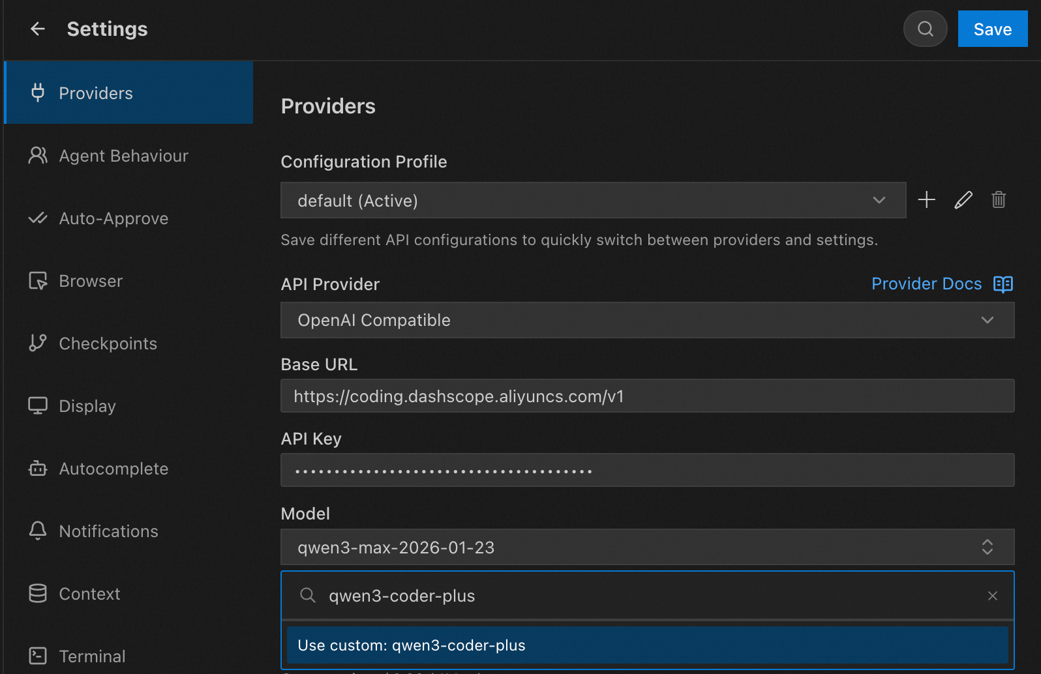Rename profile using the pencil icon
This screenshot has height=674, width=1041.
(x=963, y=199)
